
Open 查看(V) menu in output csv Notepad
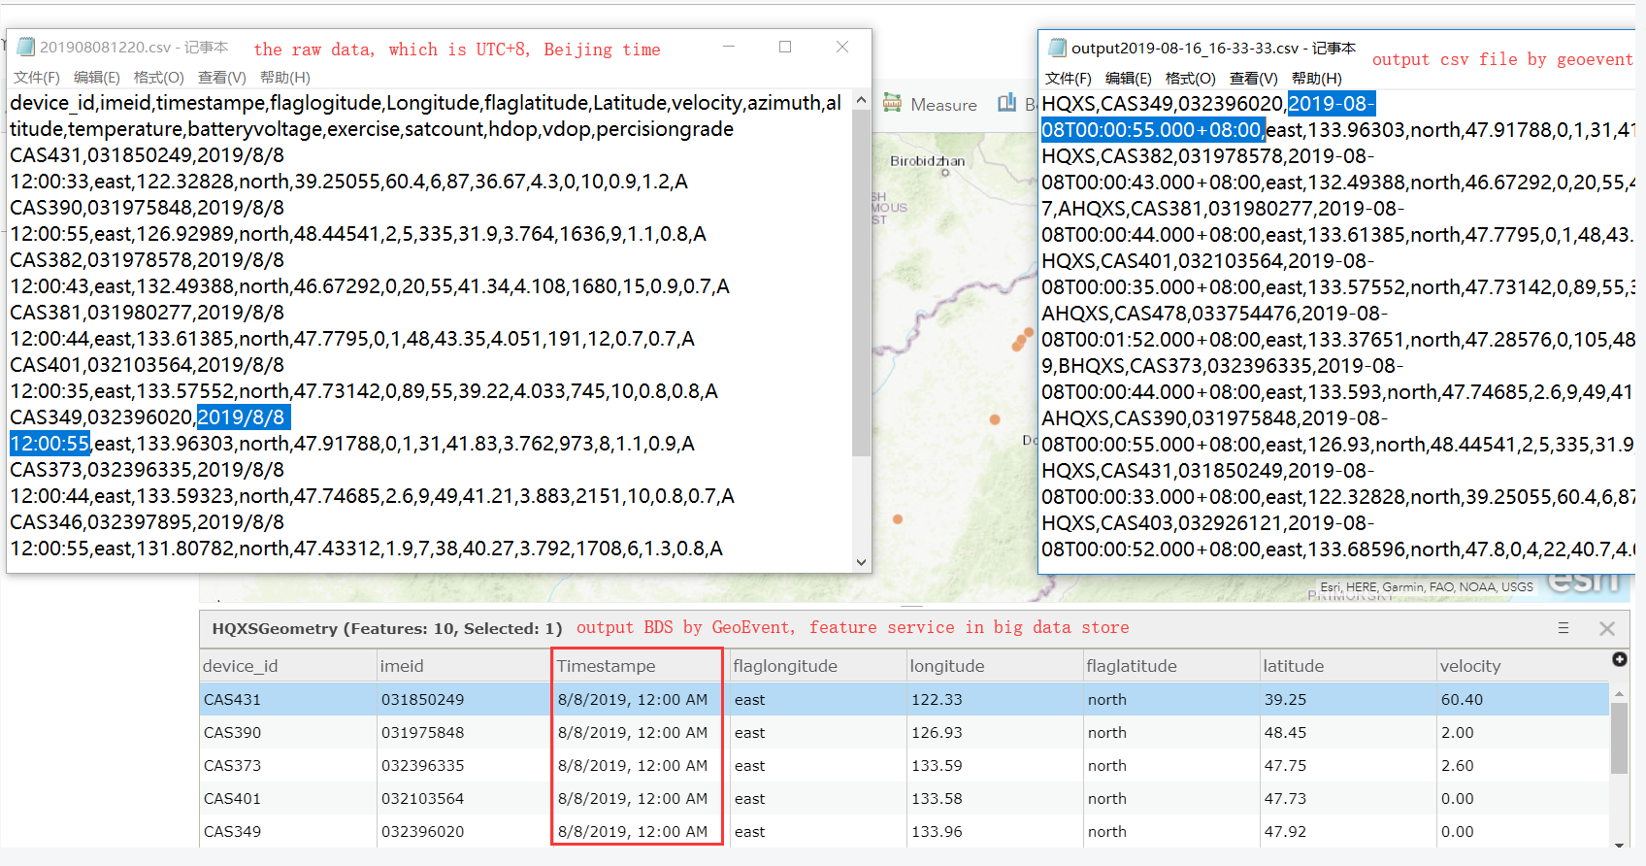pyautogui.click(x=1254, y=79)
